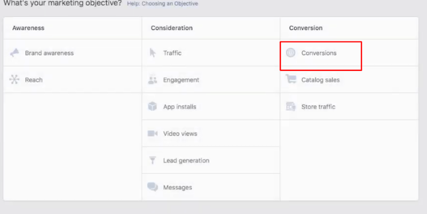Select the Brand awareness objective label
Screen dimensions: 427x214
[49, 53]
